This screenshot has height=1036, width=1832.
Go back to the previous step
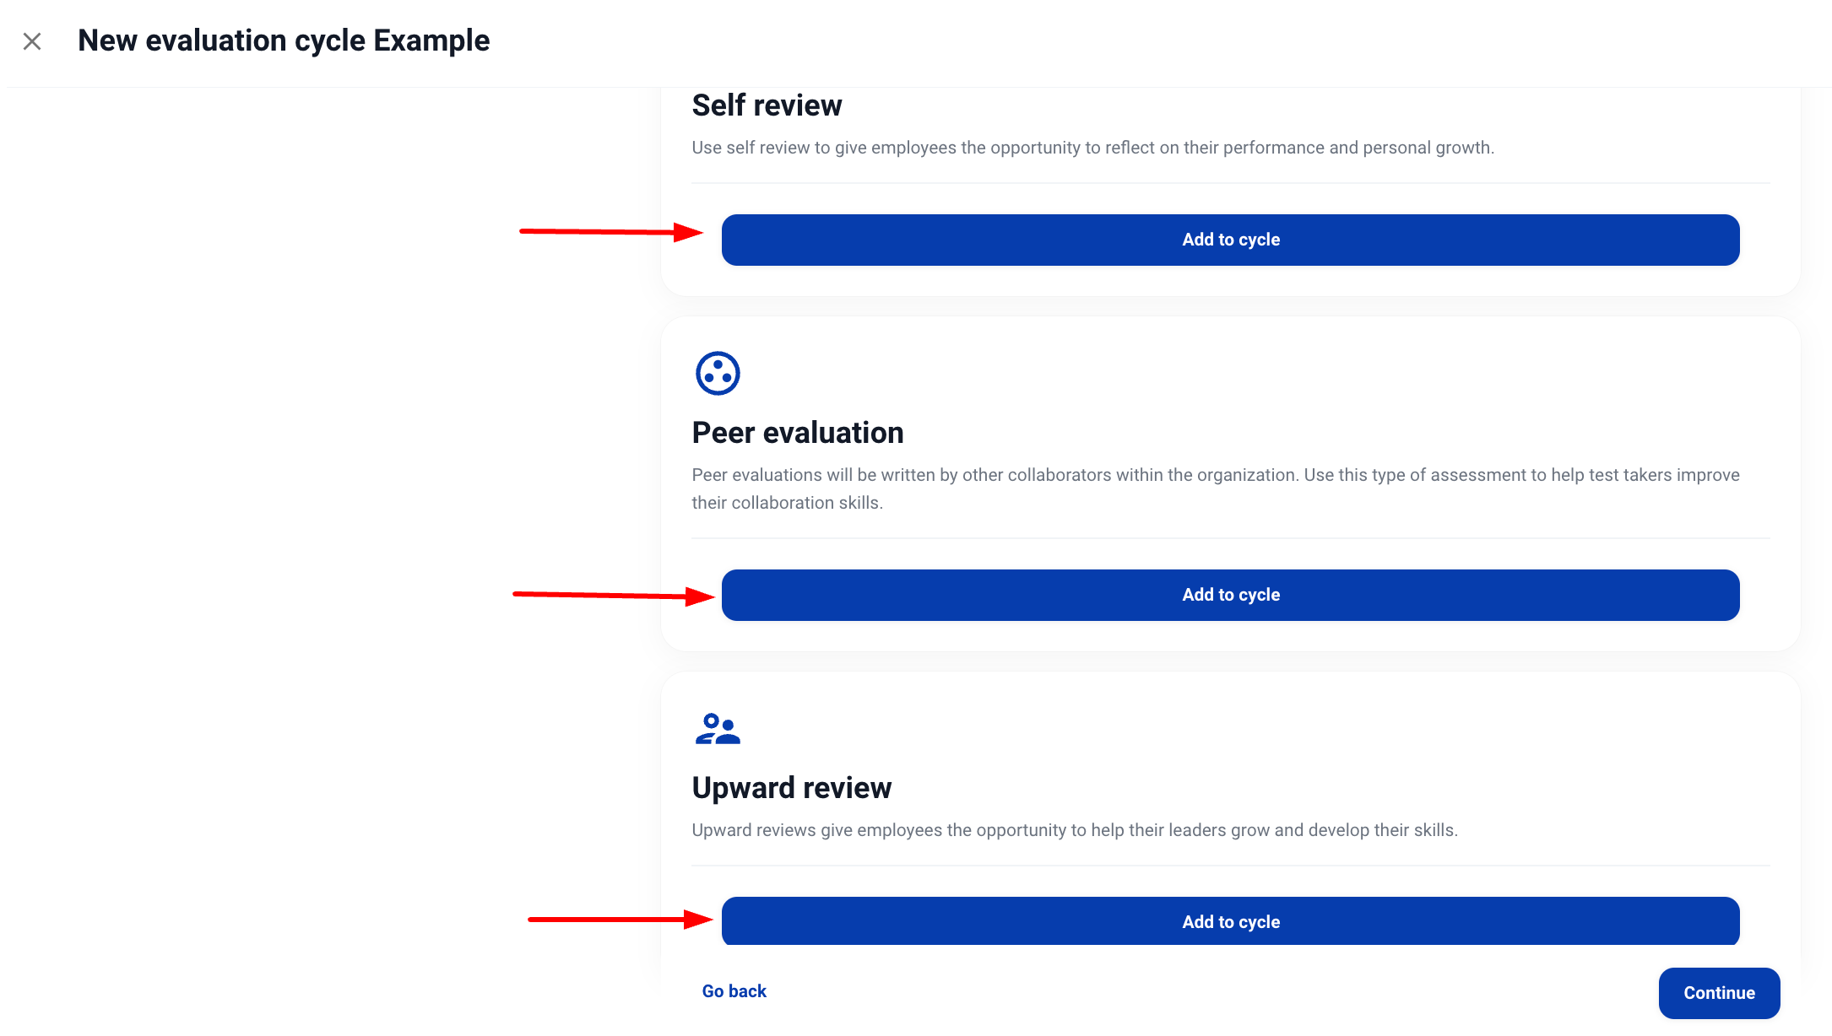pos(734,991)
